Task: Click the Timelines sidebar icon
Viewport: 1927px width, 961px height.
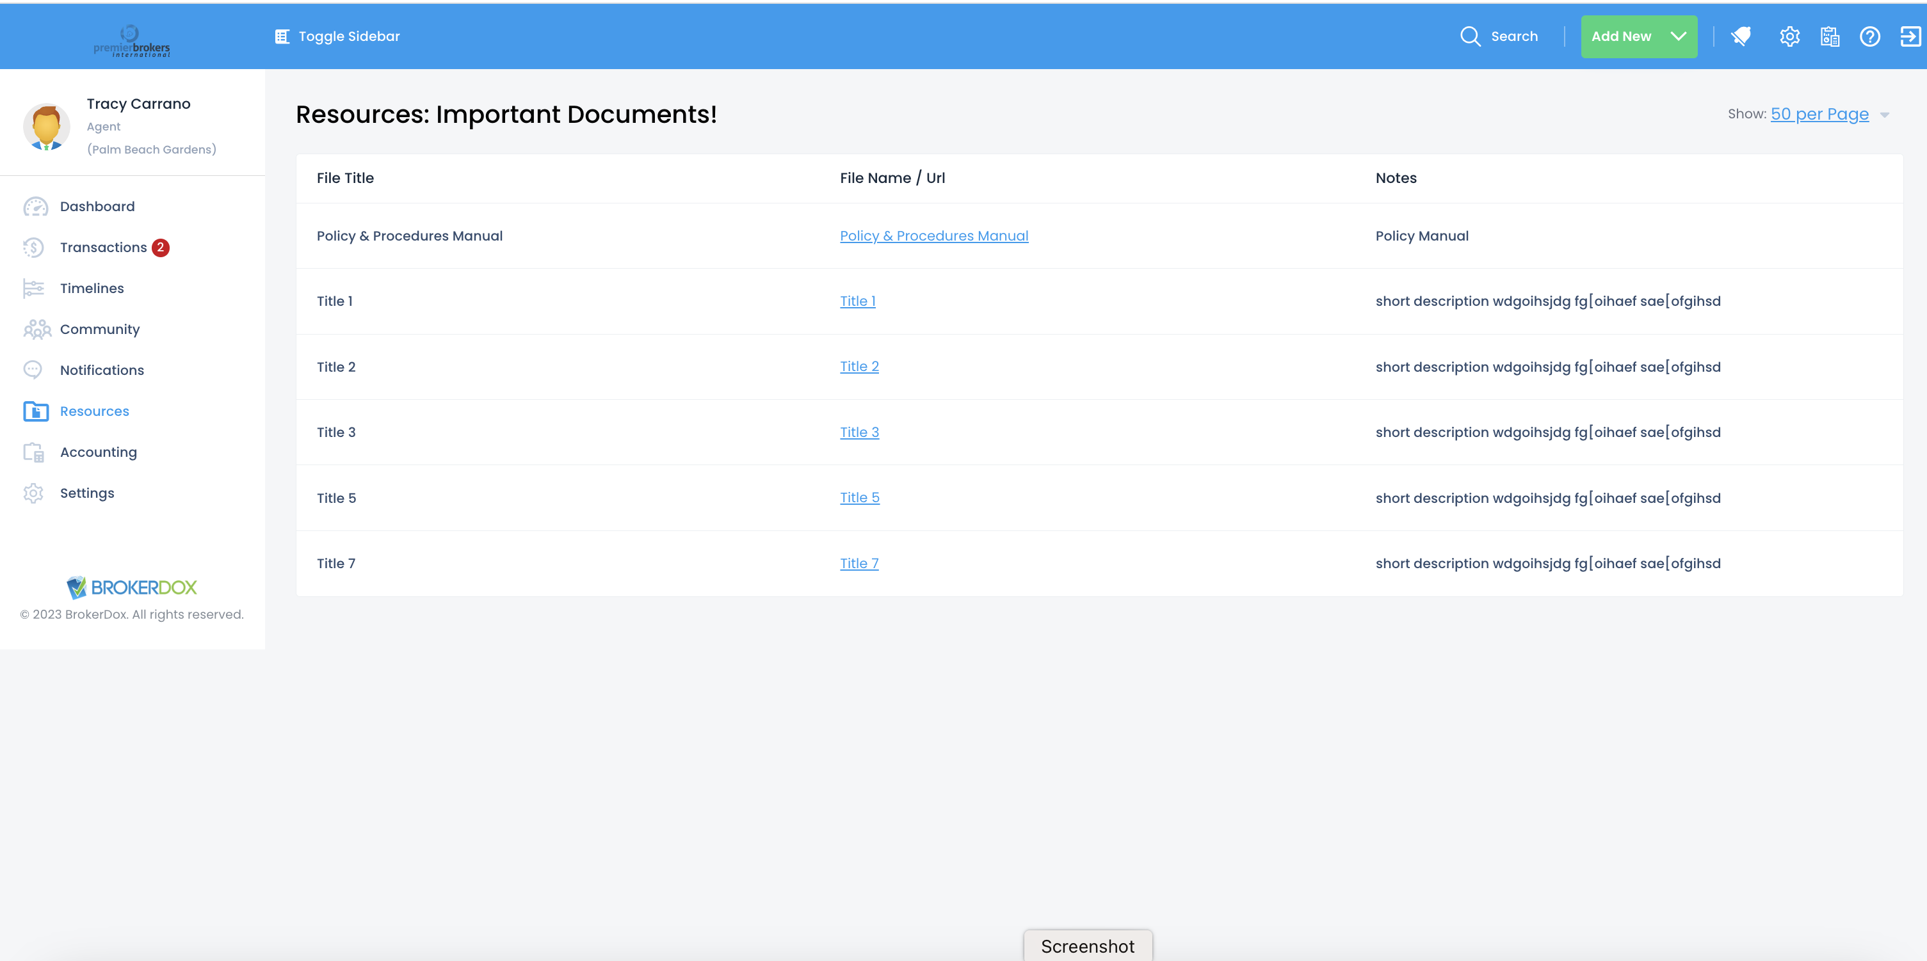Action: coord(34,288)
